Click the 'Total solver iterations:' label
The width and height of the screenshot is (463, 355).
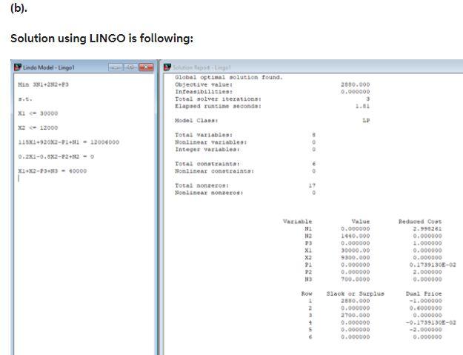tap(219, 99)
